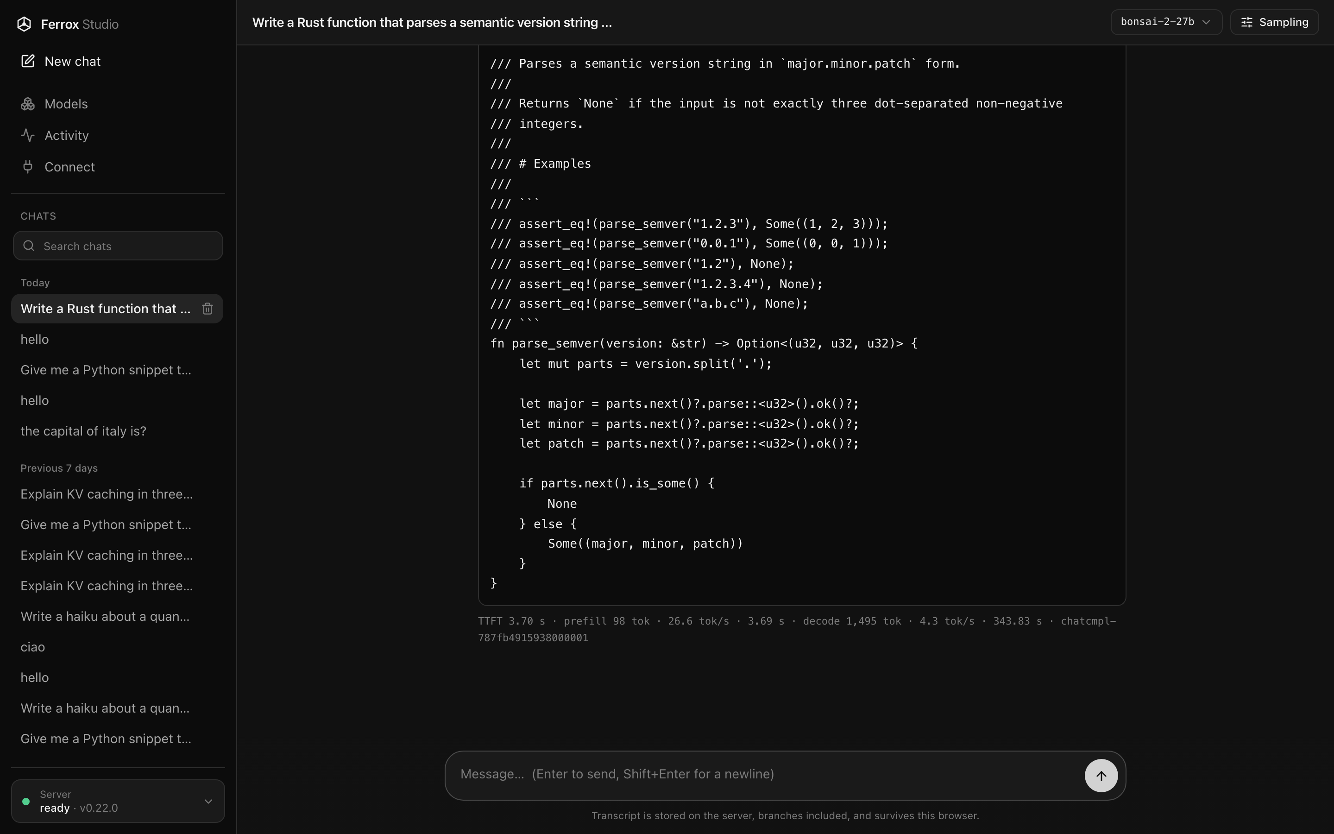Open the first 'hello' chat under Today
The image size is (1334, 834).
click(x=117, y=339)
